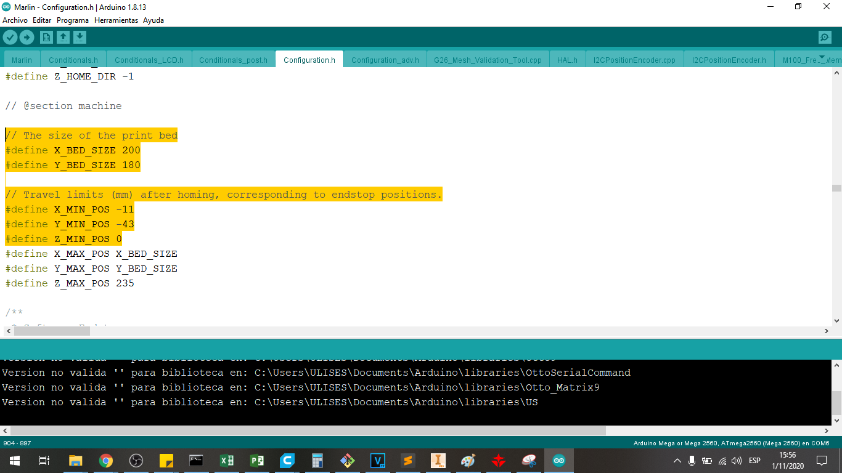Open OBS Studio from the taskbar
Screen dimensions: 842x473
136,461
